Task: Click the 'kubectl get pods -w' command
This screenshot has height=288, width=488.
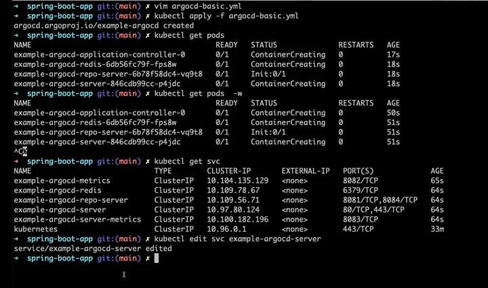Action: [x=198, y=93]
